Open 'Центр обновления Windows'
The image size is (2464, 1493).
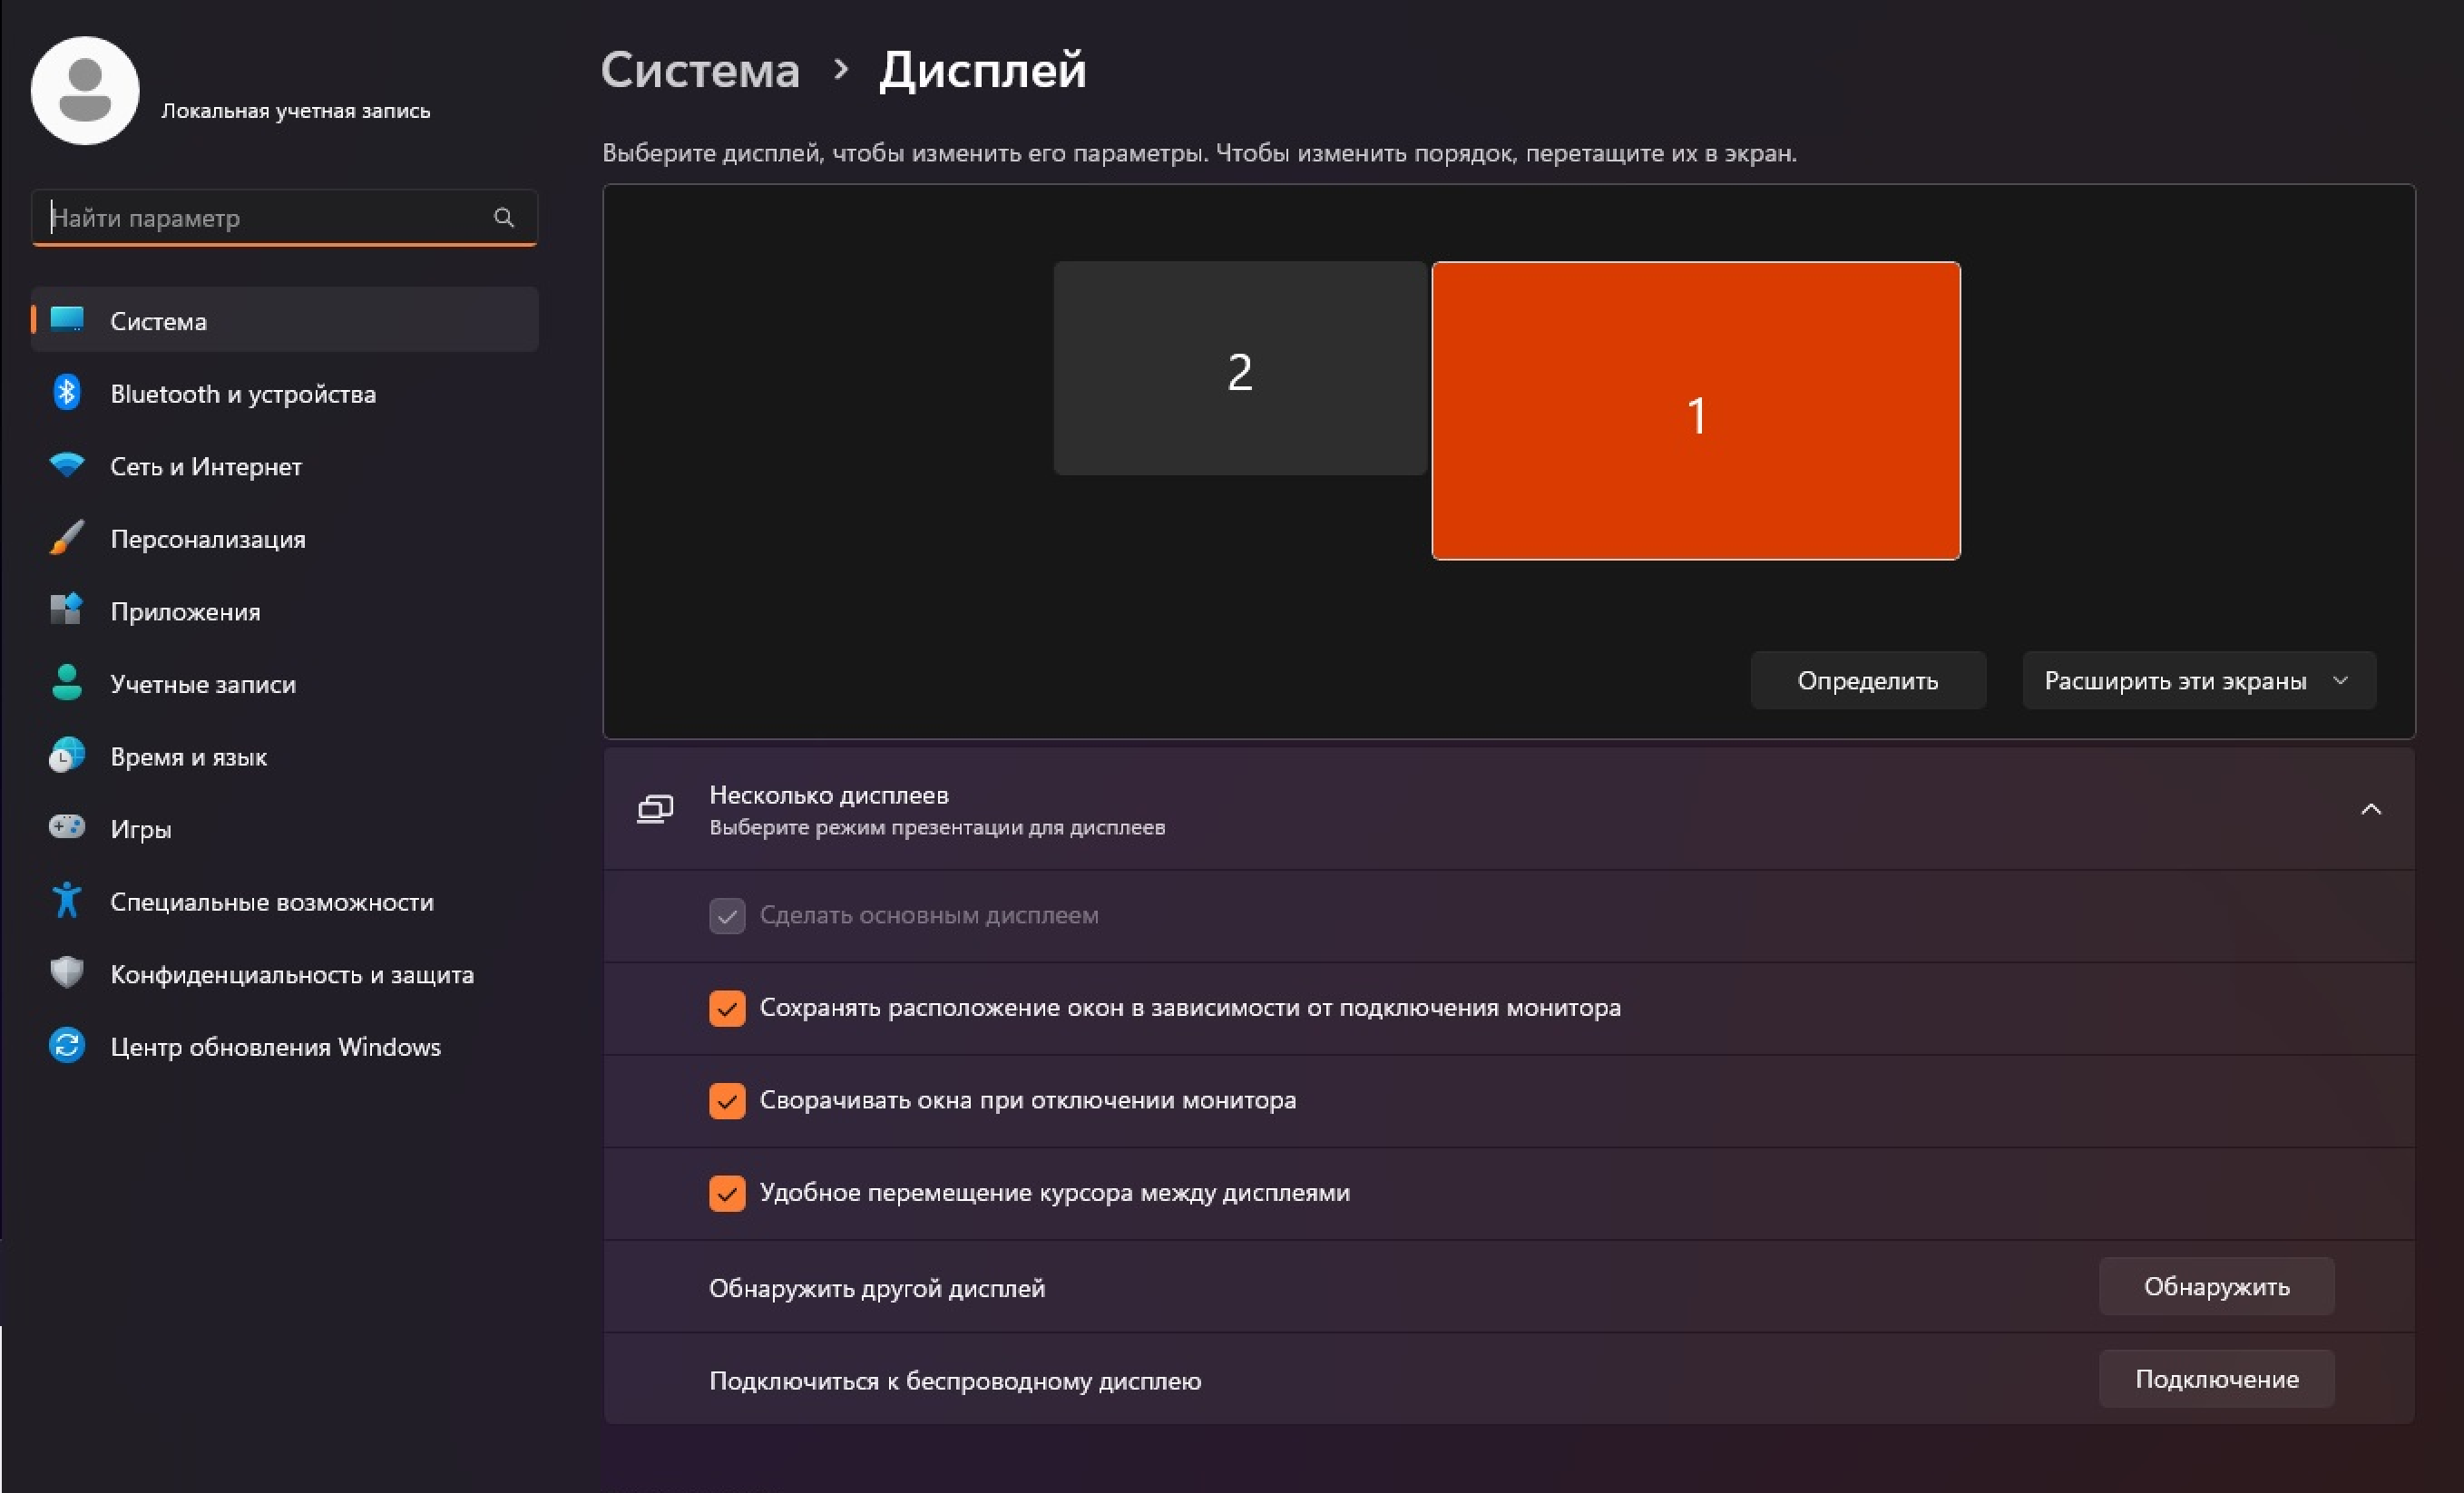pos(285,1046)
